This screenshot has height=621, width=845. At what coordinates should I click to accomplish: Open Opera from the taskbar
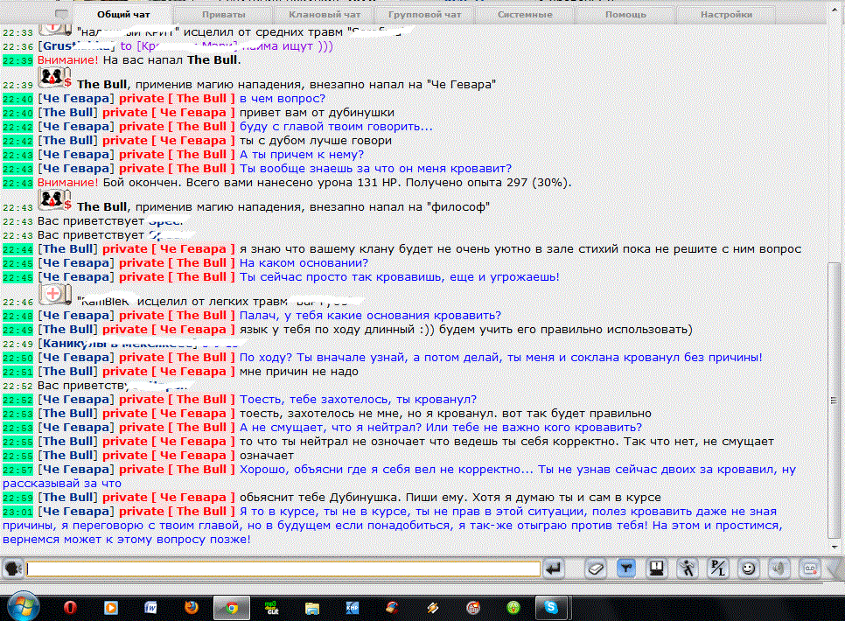pos(70,608)
